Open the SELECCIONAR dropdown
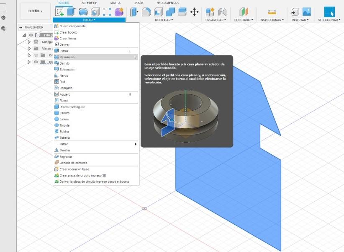Screen dimensions: 344x252 point(329,20)
